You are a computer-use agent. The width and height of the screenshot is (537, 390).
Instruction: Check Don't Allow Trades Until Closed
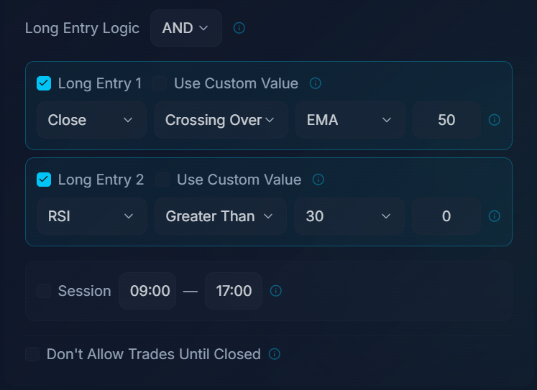click(32, 354)
